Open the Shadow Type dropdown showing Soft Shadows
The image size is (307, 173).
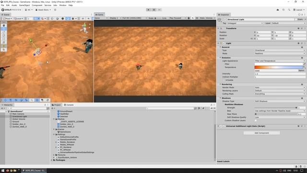click(x=280, y=101)
